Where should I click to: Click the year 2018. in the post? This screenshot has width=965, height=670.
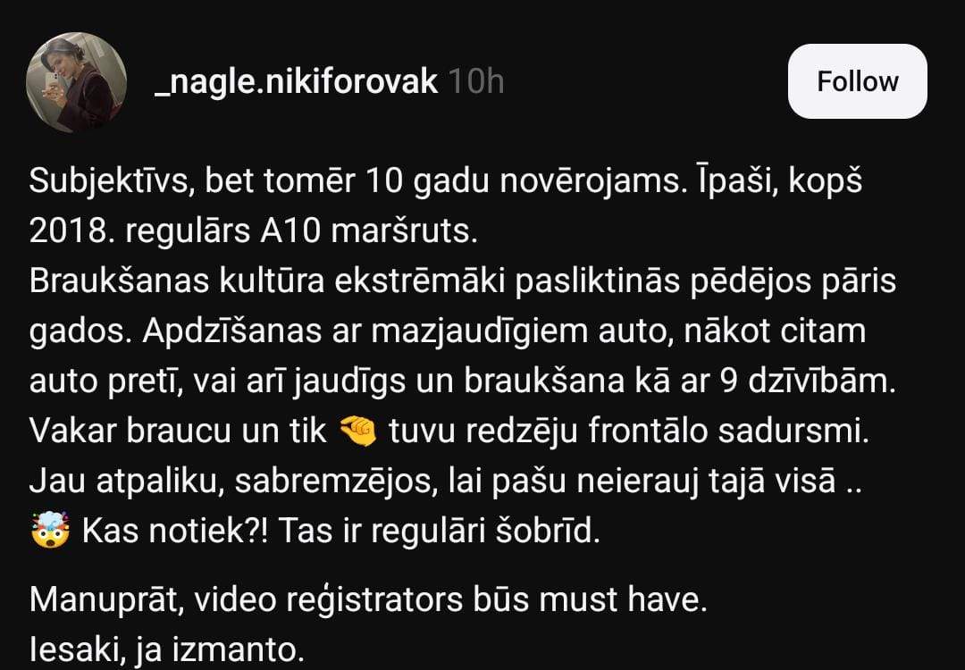coord(71,231)
